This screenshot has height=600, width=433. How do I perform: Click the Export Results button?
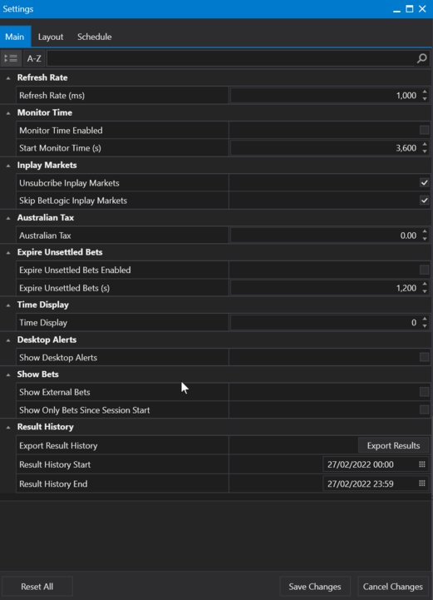393,445
